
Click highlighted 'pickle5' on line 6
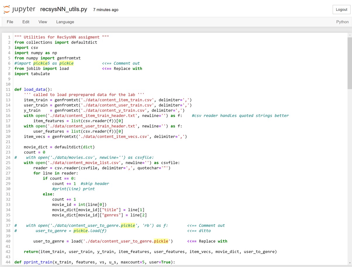click(x=41, y=63)
